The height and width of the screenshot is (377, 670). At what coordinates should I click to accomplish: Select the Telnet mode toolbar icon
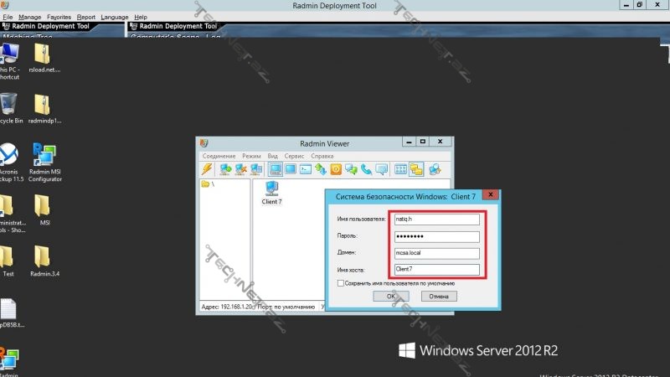[305, 169]
